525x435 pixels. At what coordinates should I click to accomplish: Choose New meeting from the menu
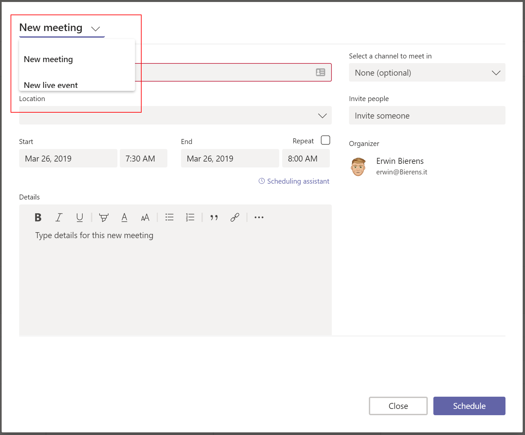(48, 59)
